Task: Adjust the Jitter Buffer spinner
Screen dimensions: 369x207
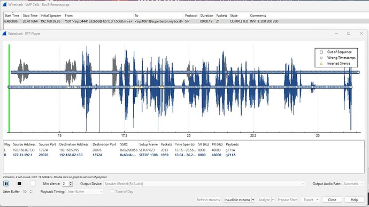Action: [31, 191]
